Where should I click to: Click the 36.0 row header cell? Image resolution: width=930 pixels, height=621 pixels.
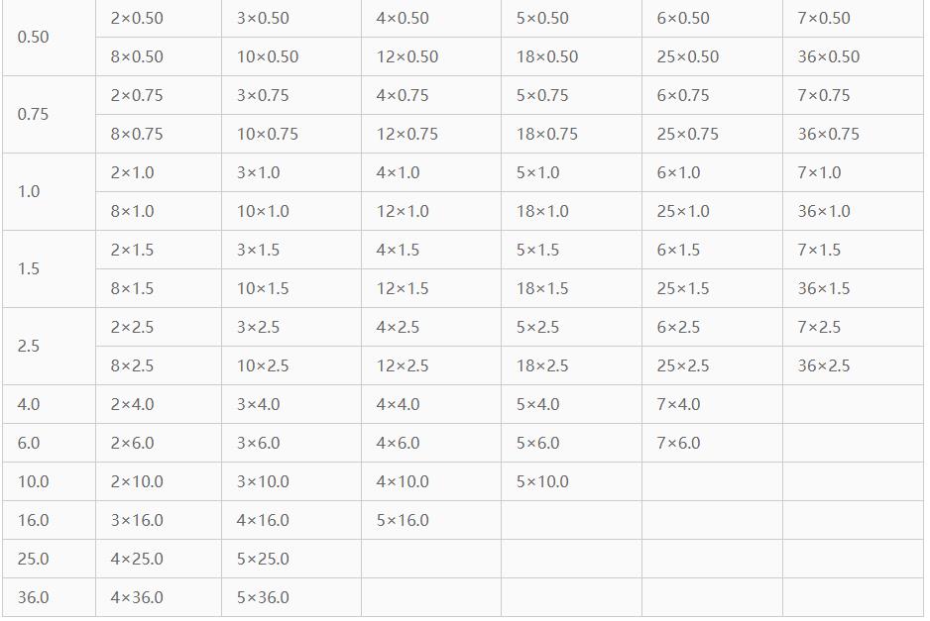pos(33,597)
